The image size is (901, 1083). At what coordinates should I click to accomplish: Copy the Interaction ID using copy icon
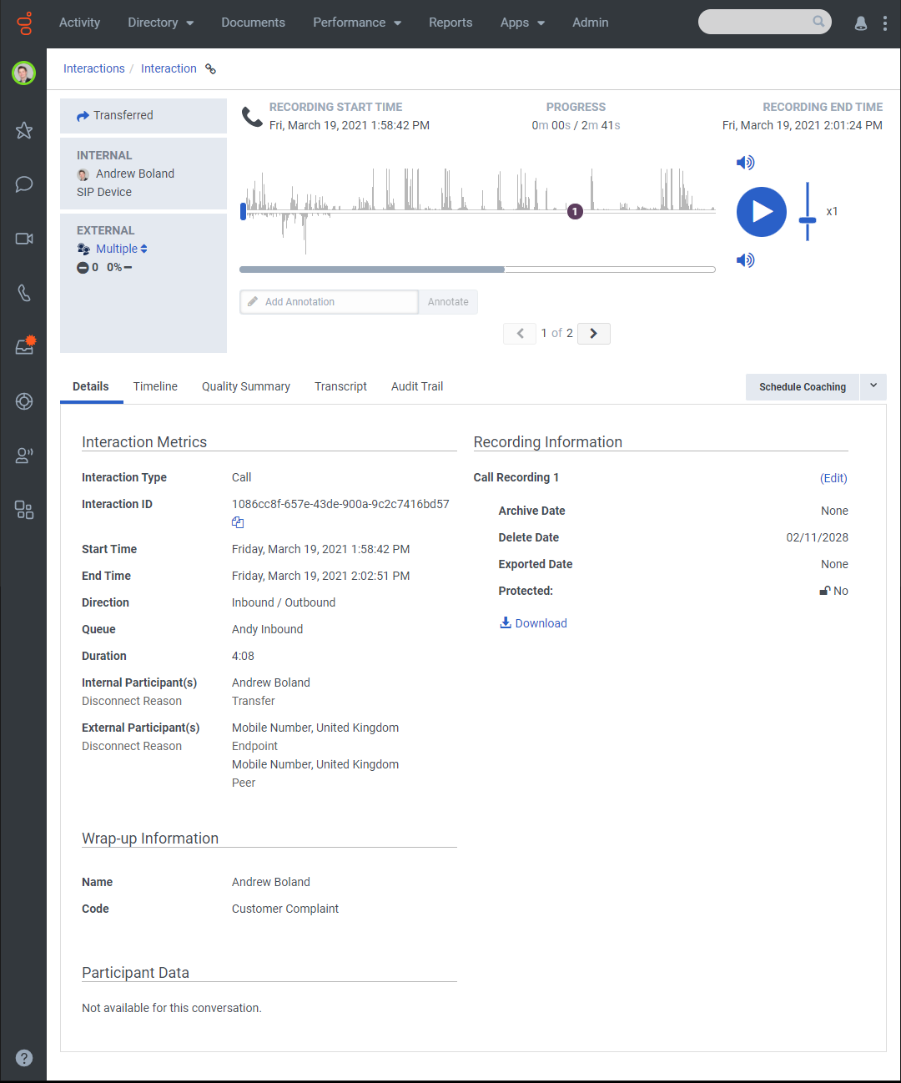(238, 522)
